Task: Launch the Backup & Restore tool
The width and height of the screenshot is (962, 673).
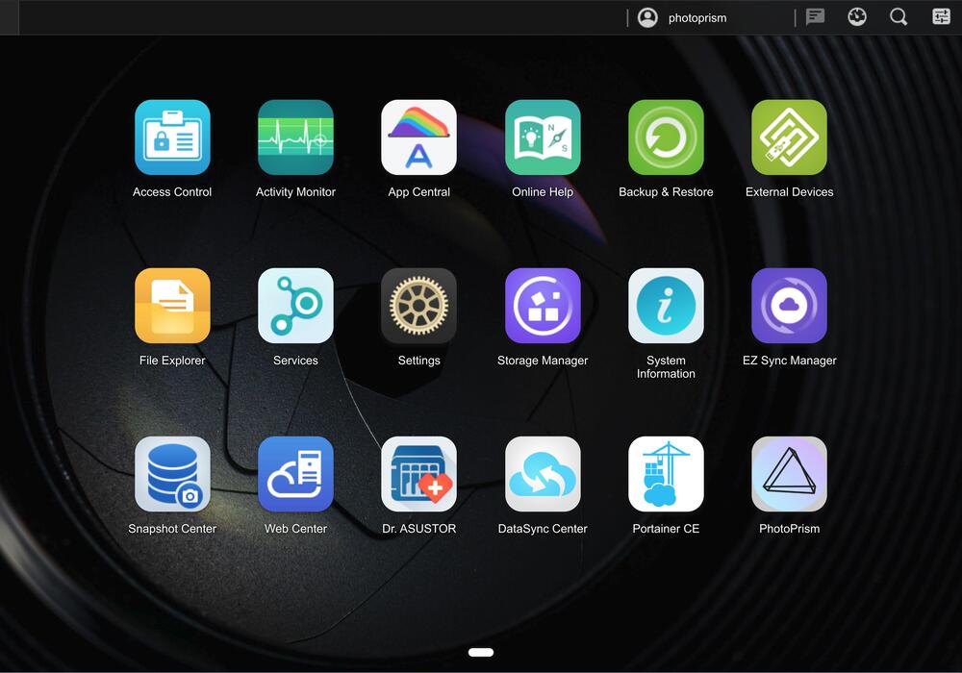Action: tap(666, 137)
